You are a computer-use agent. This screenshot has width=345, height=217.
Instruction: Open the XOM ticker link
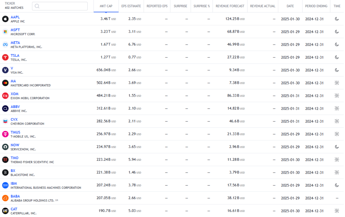pos(14,94)
